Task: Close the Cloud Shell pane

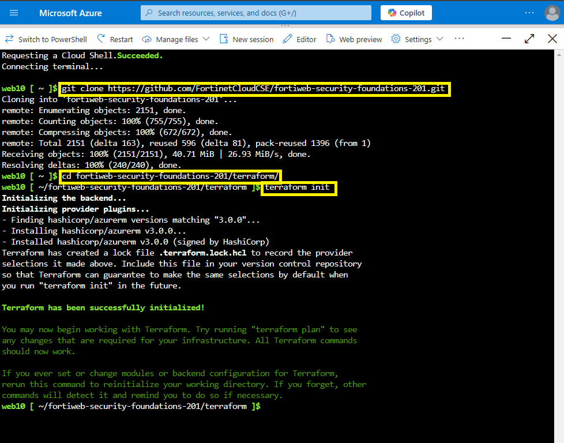Action: [552, 39]
